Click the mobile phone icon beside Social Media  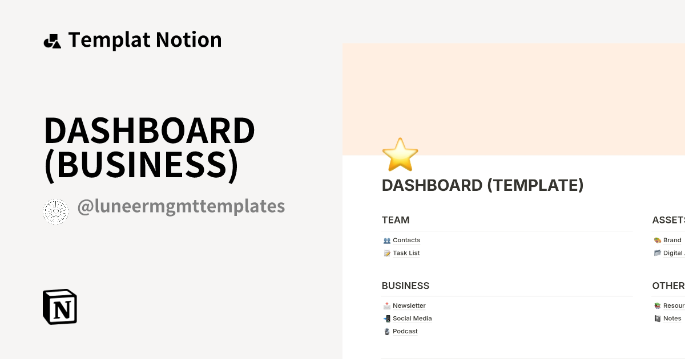click(387, 318)
